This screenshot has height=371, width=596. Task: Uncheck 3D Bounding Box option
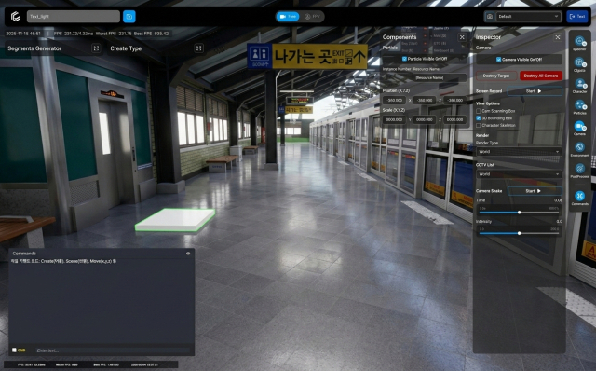pos(479,118)
